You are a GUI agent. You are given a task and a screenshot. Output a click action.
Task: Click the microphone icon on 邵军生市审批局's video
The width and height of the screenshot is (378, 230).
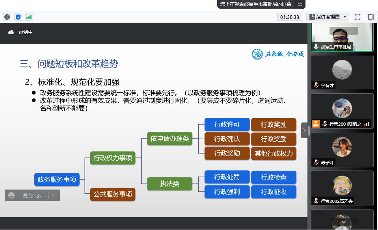pos(316,46)
